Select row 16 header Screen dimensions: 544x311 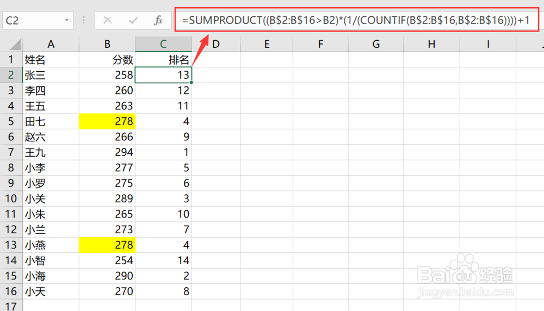(11, 291)
